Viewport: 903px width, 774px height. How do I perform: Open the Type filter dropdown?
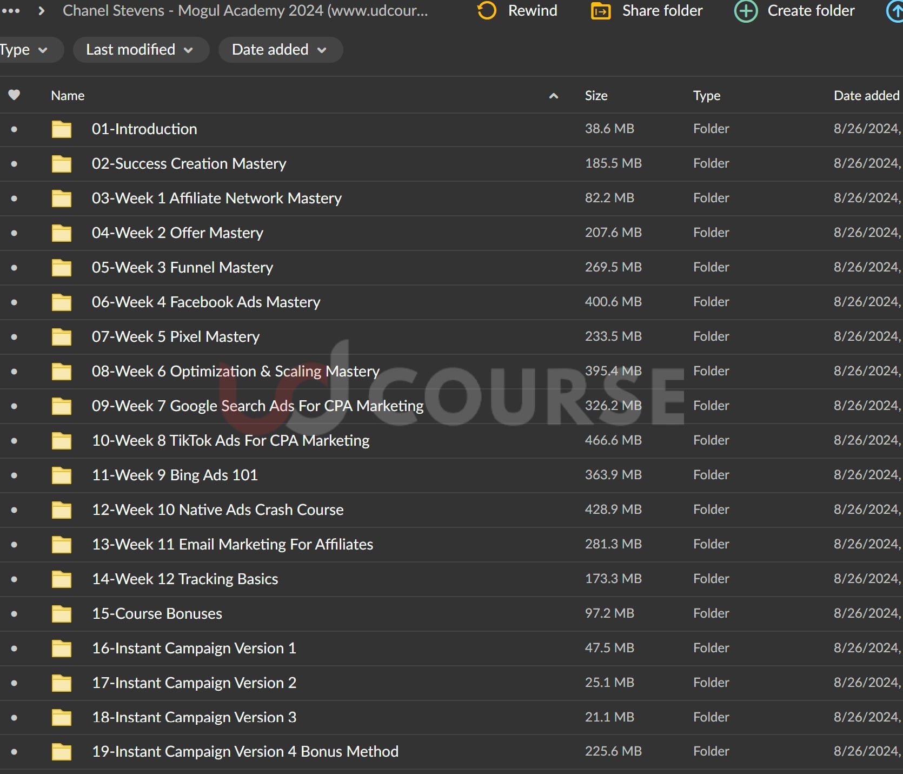(24, 50)
